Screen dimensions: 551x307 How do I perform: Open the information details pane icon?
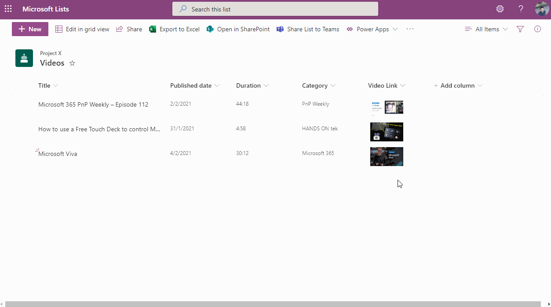pyautogui.click(x=537, y=29)
